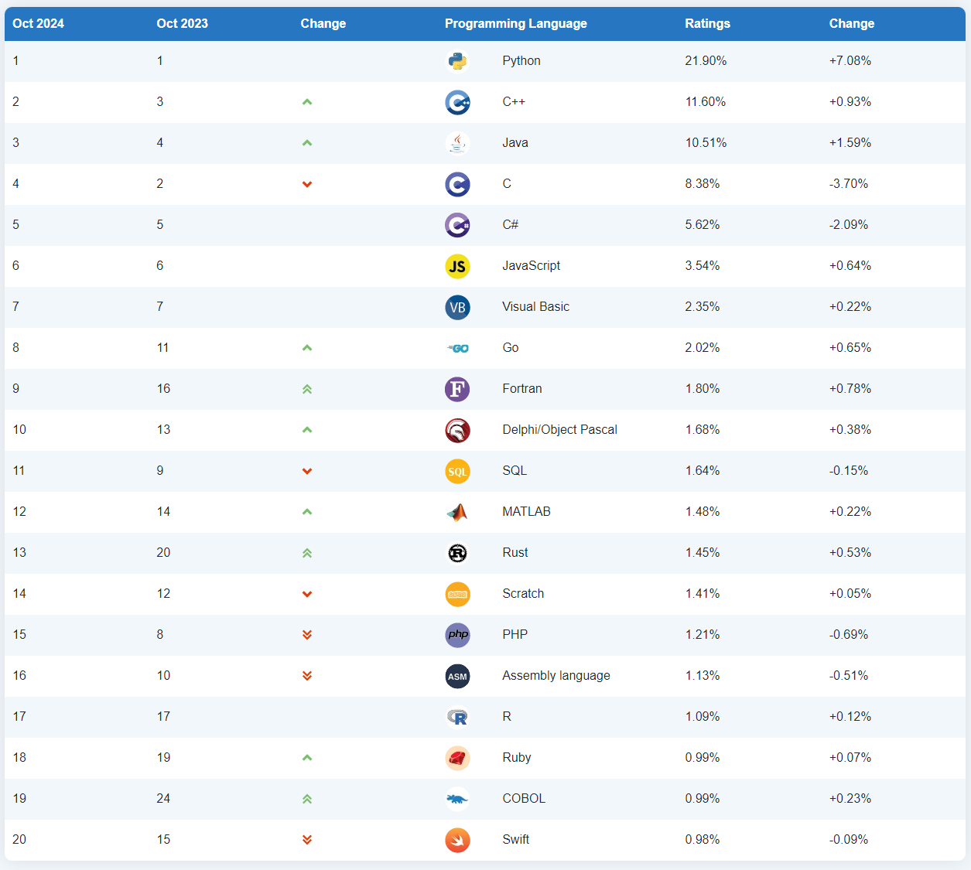
Task: Click the MATLAB logo icon
Action: click(x=457, y=512)
